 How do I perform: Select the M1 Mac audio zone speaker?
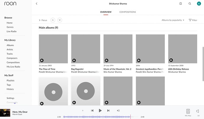(188, 111)
